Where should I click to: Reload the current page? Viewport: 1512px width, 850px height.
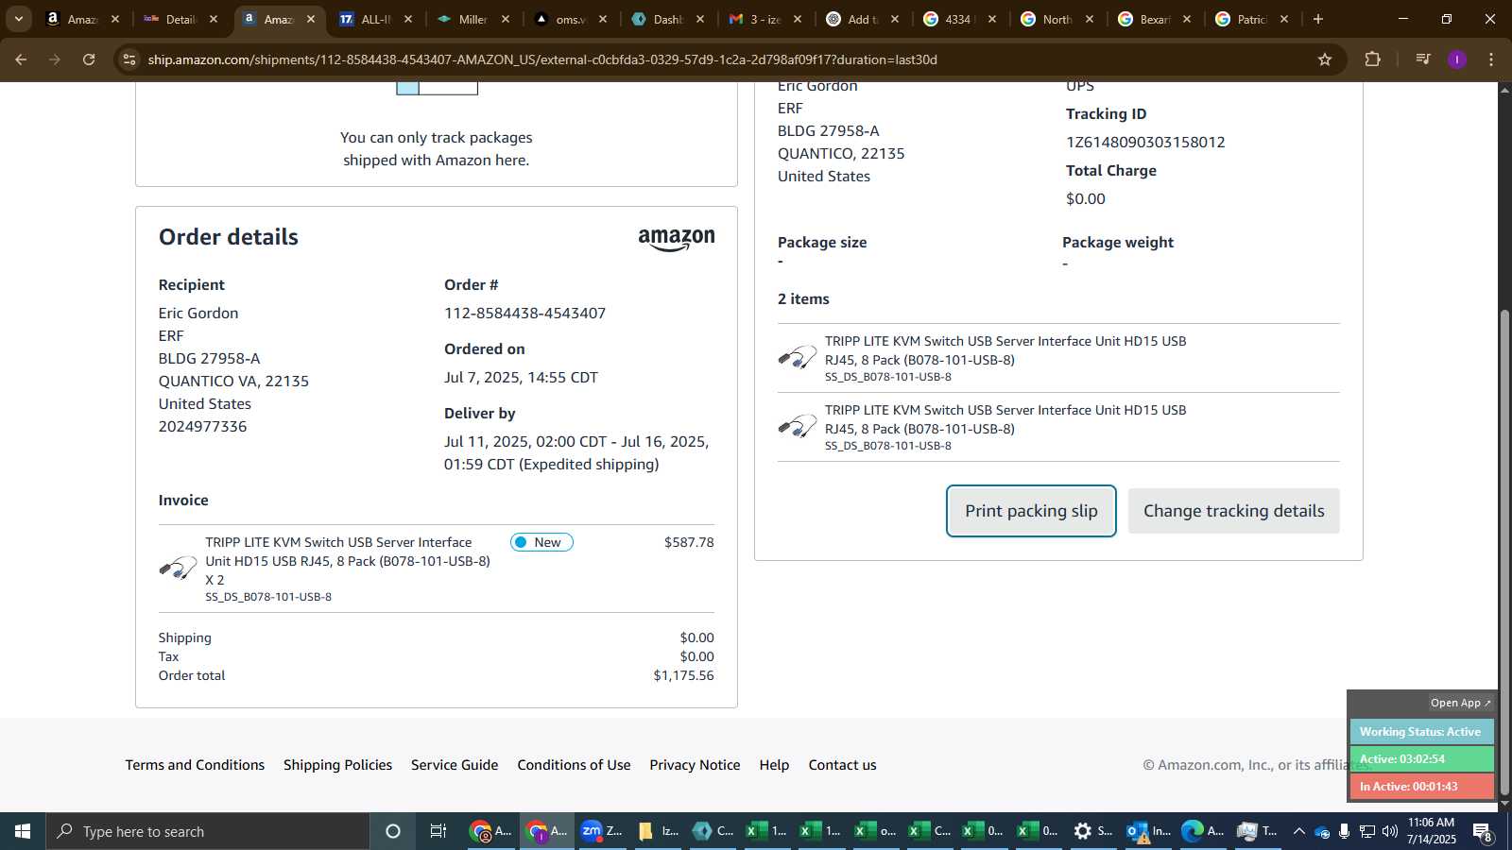pos(89,59)
